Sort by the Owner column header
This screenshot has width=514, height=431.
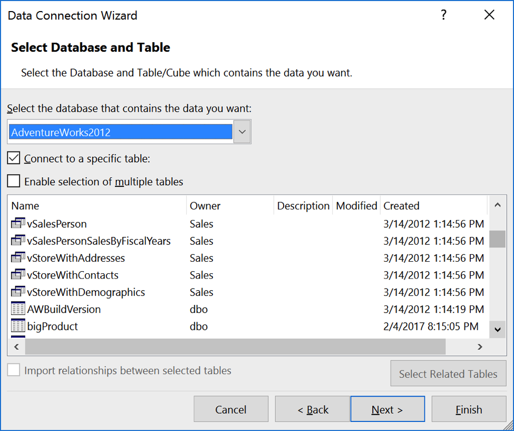click(x=230, y=206)
